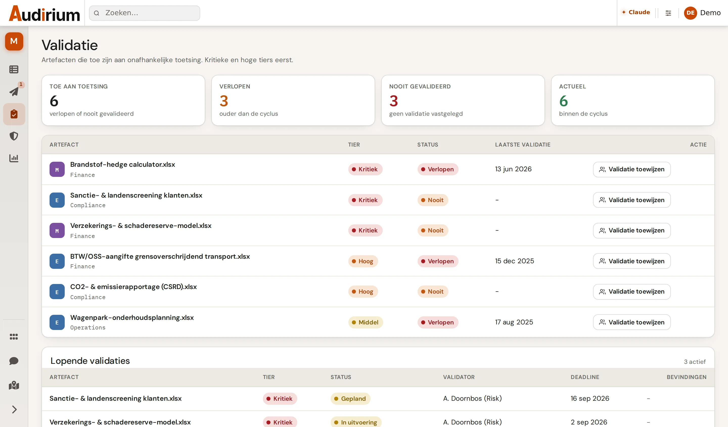Click the 15 dec 2025 validation date
This screenshot has height=427, width=728.
click(x=514, y=261)
